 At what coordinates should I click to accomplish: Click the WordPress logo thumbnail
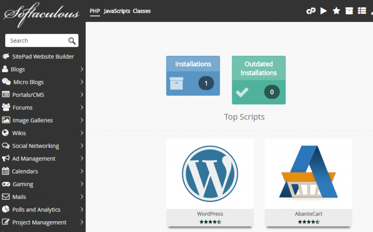pyautogui.click(x=210, y=174)
